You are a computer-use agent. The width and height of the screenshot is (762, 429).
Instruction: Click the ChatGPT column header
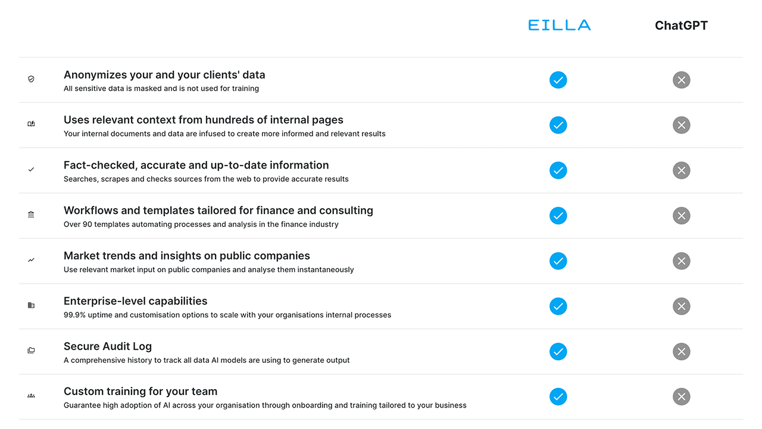coord(681,26)
